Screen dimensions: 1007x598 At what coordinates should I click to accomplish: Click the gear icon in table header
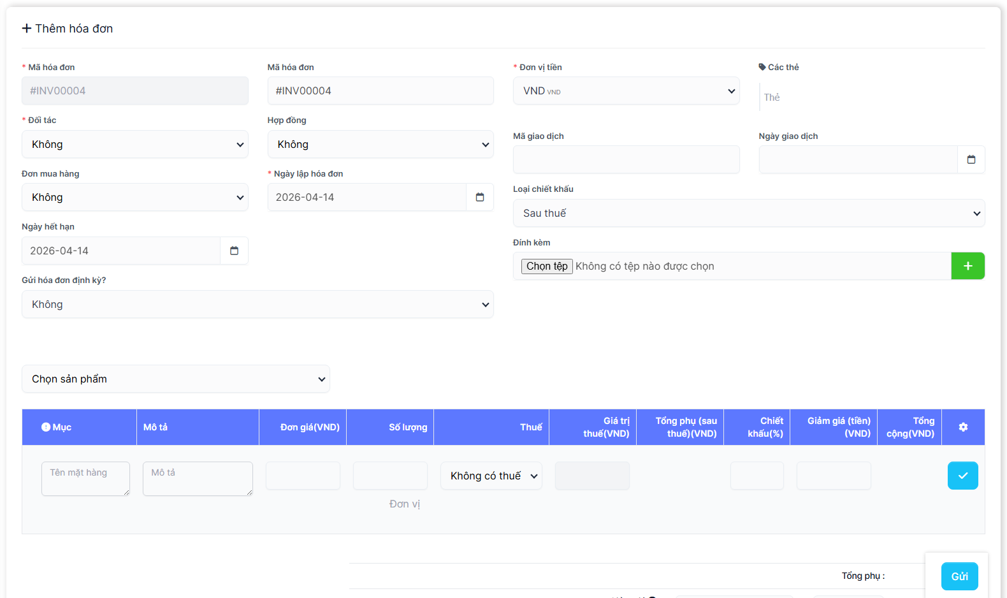click(963, 427)
